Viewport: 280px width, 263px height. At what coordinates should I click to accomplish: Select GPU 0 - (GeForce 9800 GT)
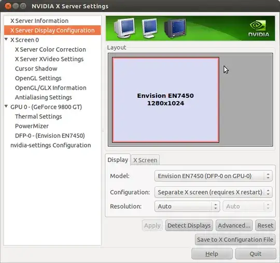pyautogui.click(x=46, y=107)
